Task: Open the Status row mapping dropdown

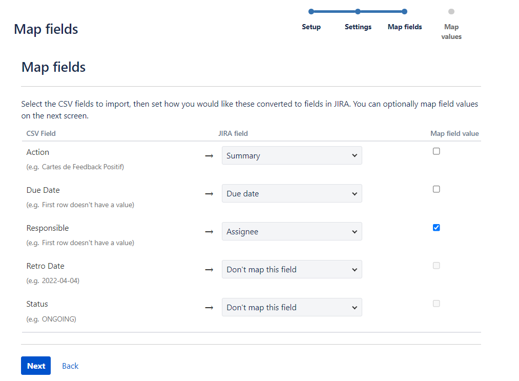Action: (292, 307)
